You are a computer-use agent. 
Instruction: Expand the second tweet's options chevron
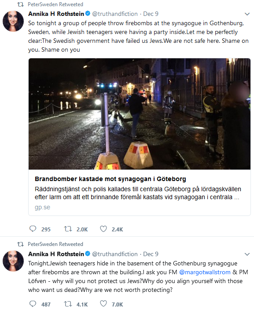tap(247, 254)
